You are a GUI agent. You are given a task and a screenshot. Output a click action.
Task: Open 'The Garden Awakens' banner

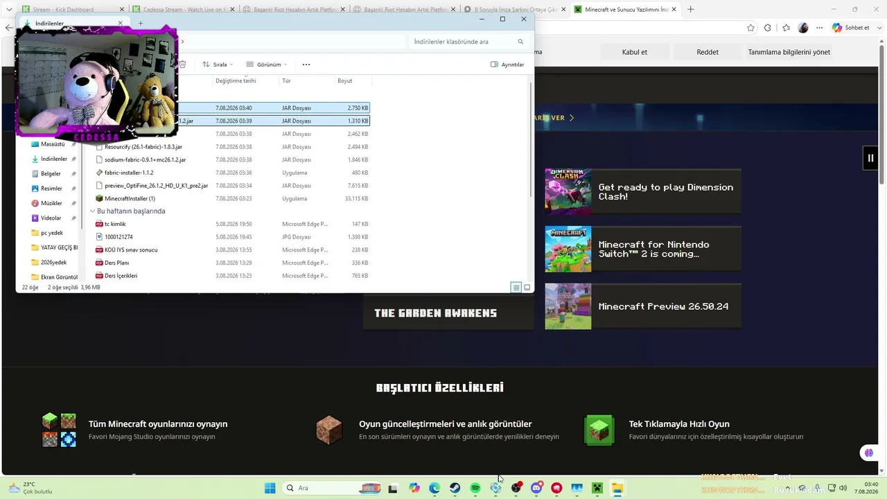[448, 313]
